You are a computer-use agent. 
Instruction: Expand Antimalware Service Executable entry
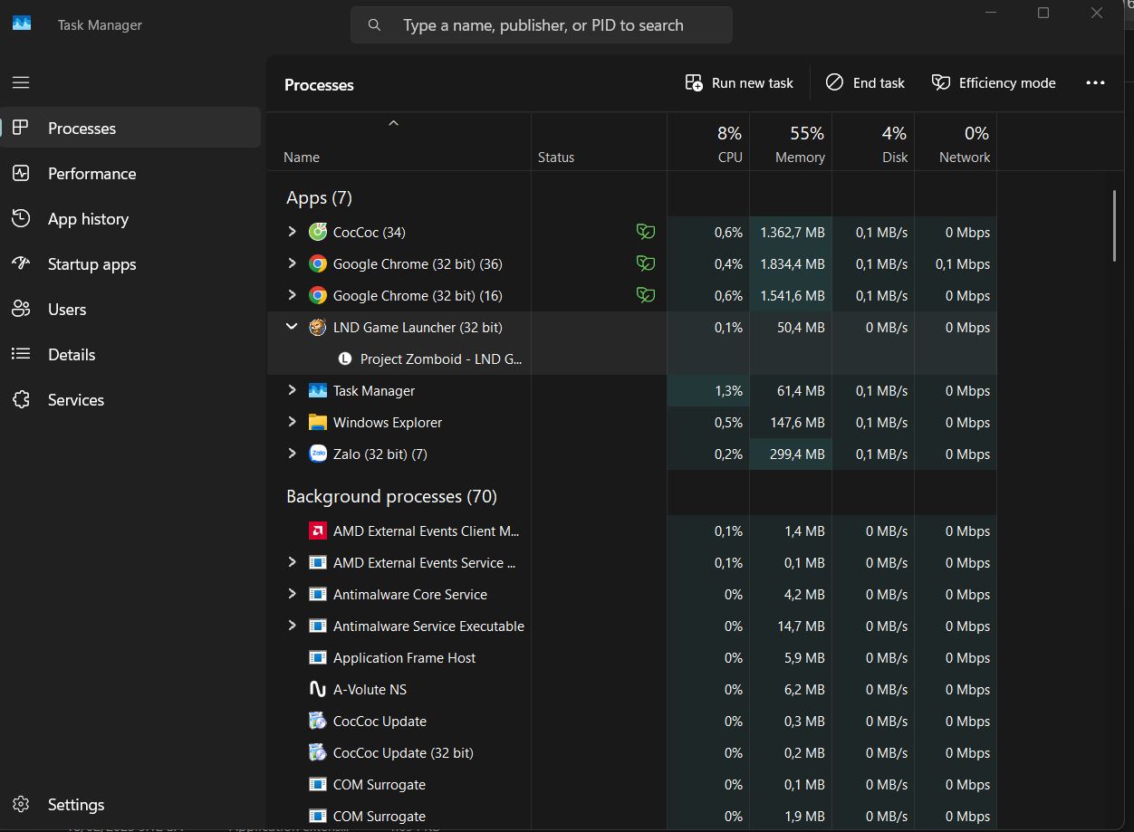(x=292, y=626)
